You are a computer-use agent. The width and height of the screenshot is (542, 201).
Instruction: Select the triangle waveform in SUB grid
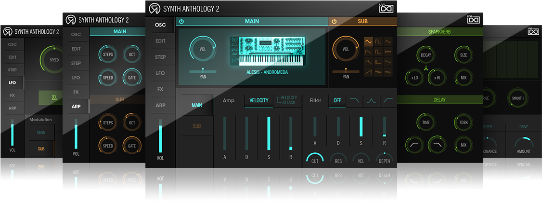click(368, 42)
